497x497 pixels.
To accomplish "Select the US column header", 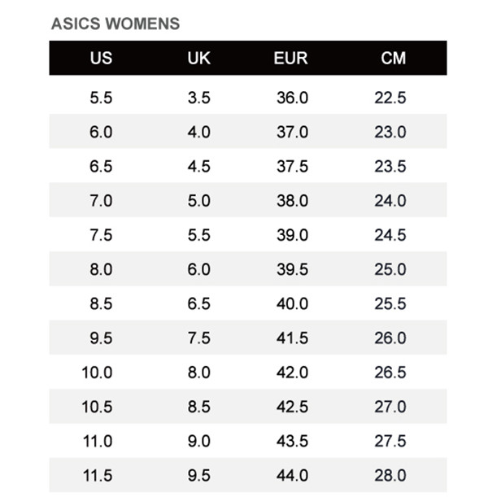I will (101, 59).
